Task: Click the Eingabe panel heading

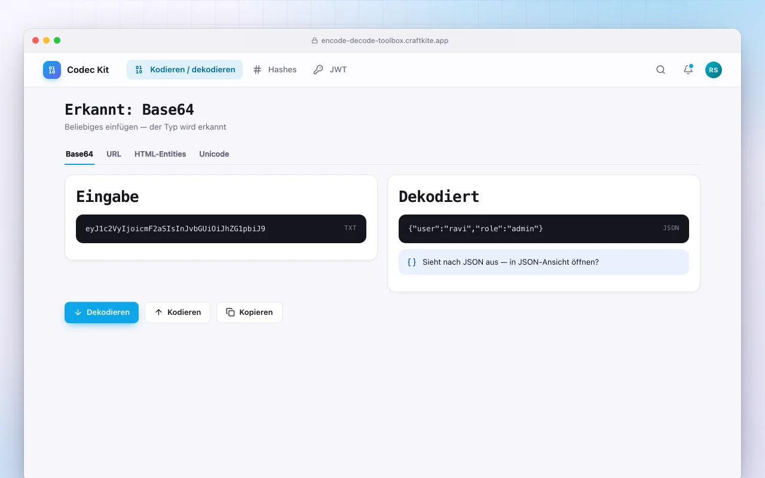Action: 108,197
